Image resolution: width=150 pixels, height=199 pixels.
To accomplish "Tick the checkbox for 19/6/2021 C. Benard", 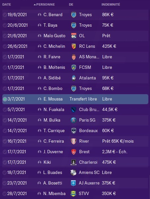I will coord(5,15).
